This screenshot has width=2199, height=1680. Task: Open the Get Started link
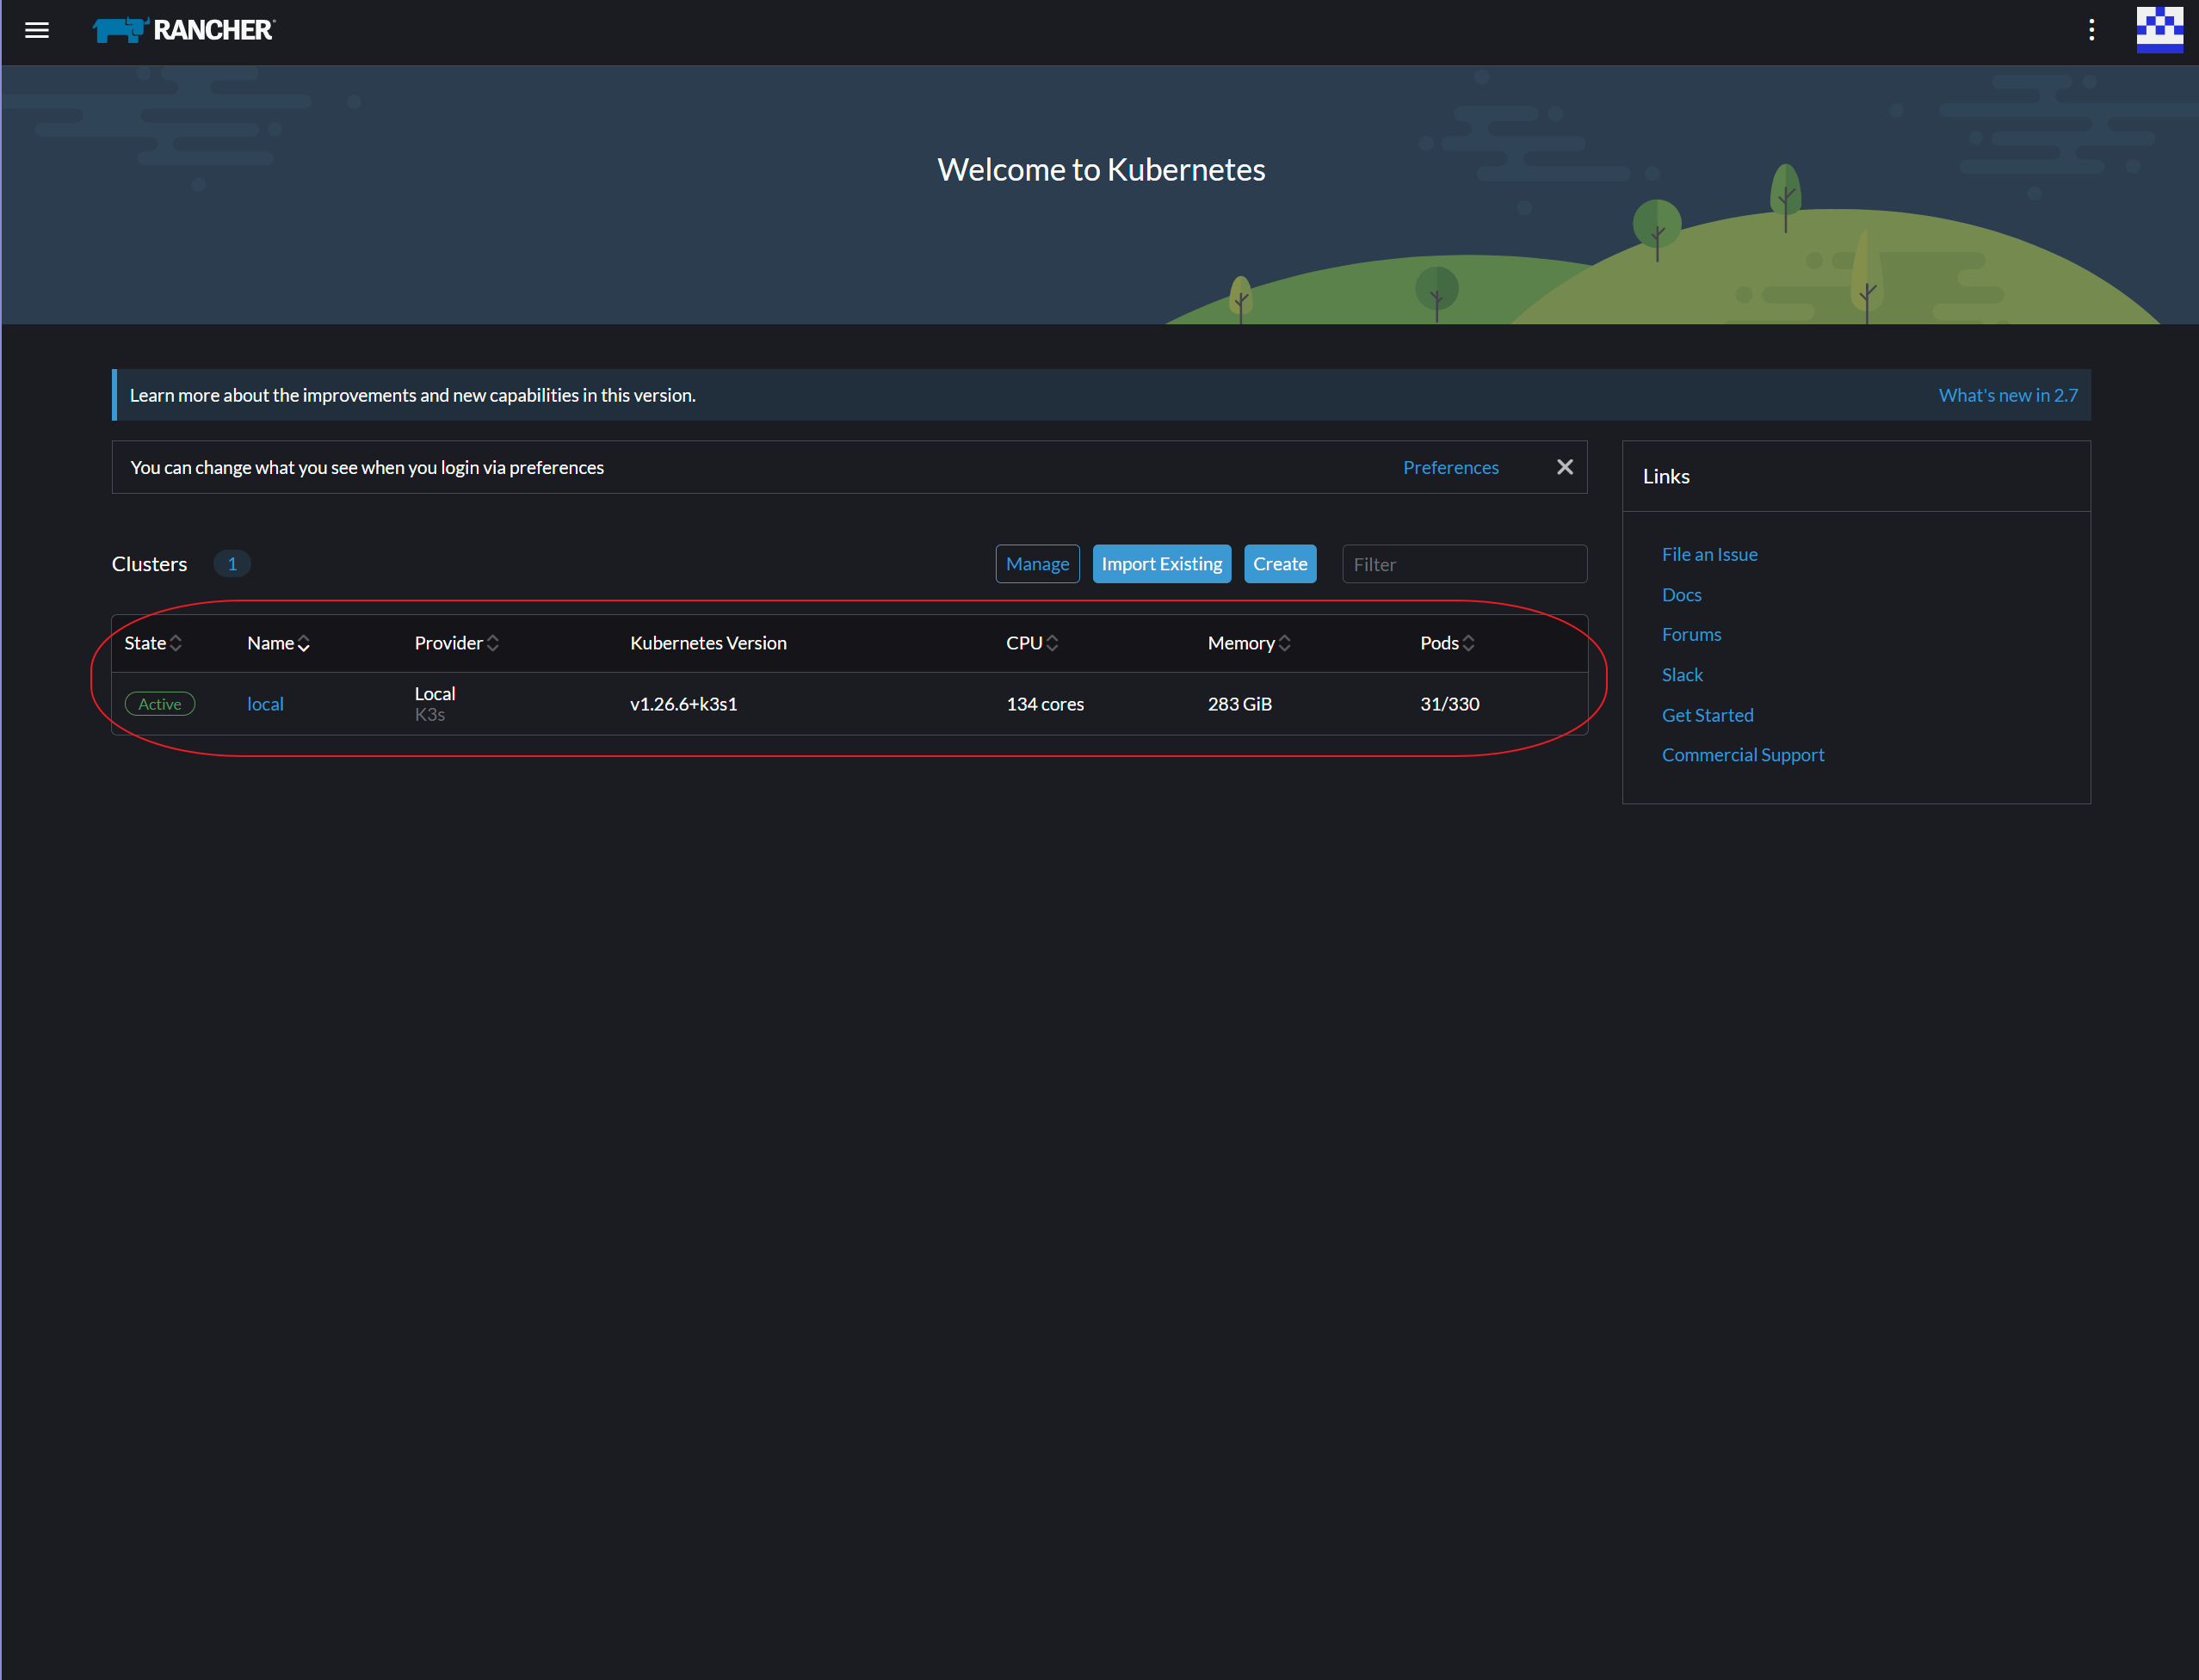tap(1707, 715)
